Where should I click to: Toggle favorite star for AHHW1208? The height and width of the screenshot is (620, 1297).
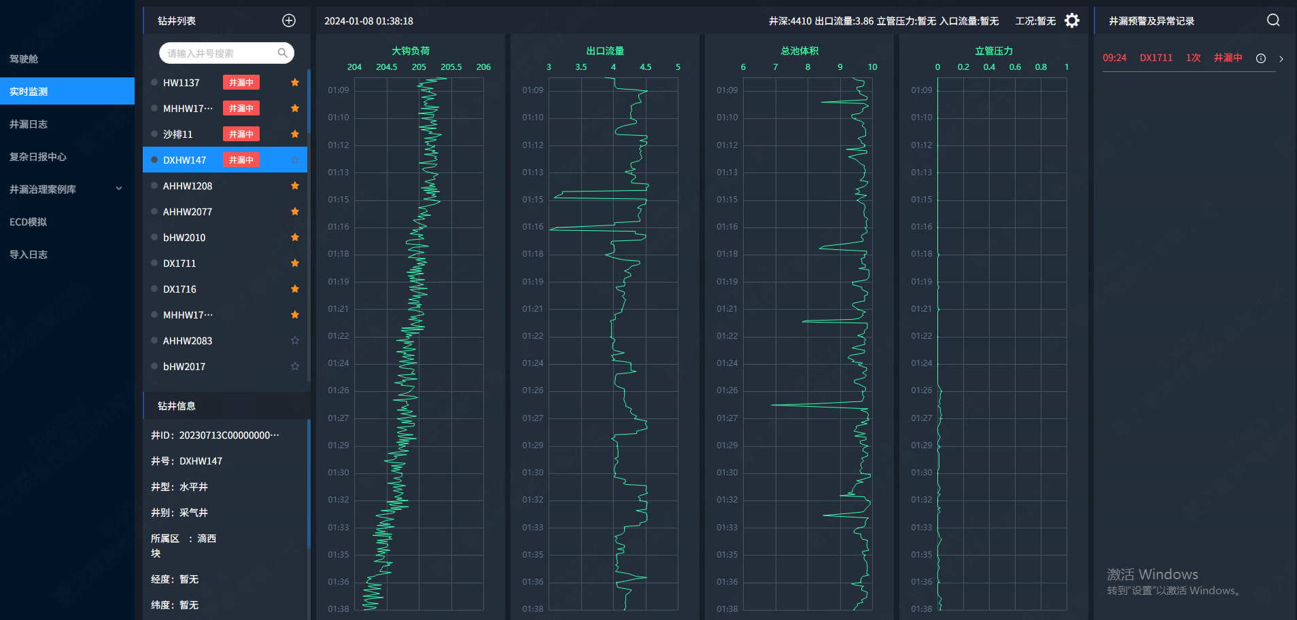pos(295,185)
